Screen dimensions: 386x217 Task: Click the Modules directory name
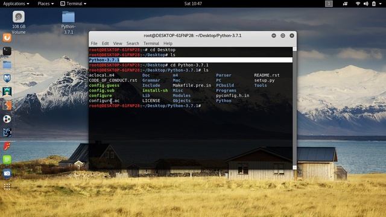182,95
